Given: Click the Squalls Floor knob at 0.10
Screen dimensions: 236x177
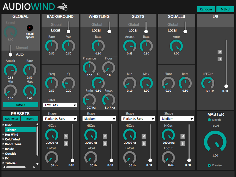Looking at the screenshot, I should point(168,83).
